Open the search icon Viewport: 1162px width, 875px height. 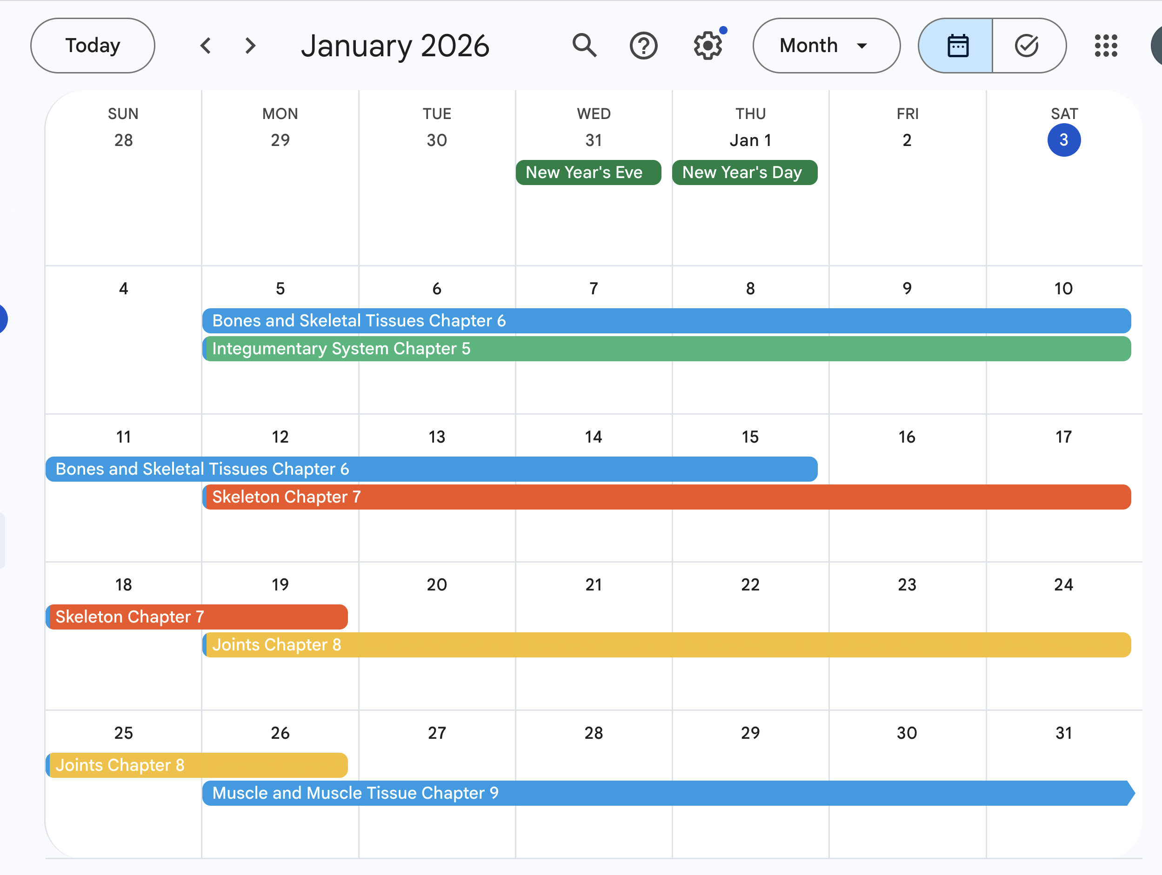tap(585, 46)
